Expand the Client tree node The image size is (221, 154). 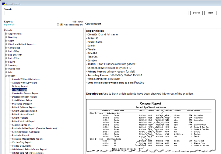click(x=6, y=41)
